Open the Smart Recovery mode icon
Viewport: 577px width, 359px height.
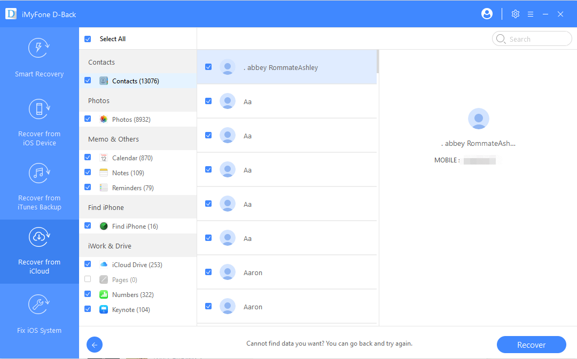pos(39,48)
